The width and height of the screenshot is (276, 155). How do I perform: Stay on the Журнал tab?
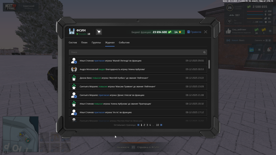pyautogui.click(x=110, y=43)
